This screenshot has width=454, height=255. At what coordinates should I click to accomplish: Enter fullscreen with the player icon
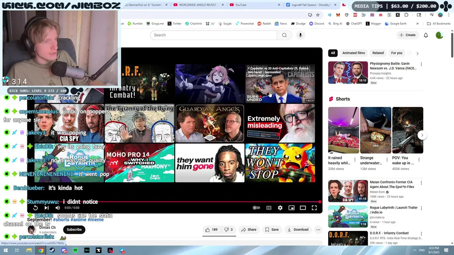click(x=314, y=208)
